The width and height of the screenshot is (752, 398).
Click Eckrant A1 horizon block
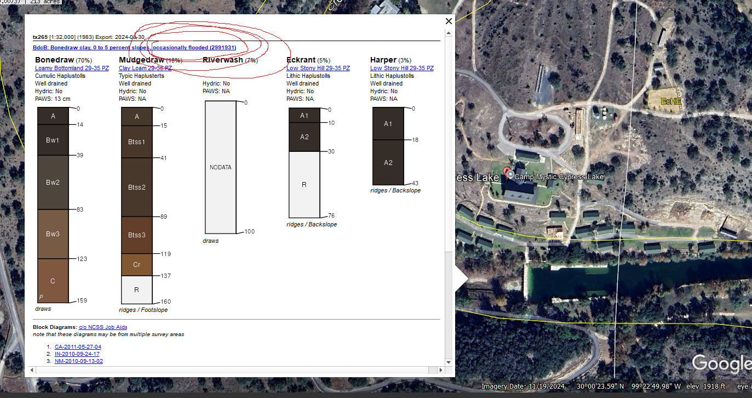pos(304,116)
